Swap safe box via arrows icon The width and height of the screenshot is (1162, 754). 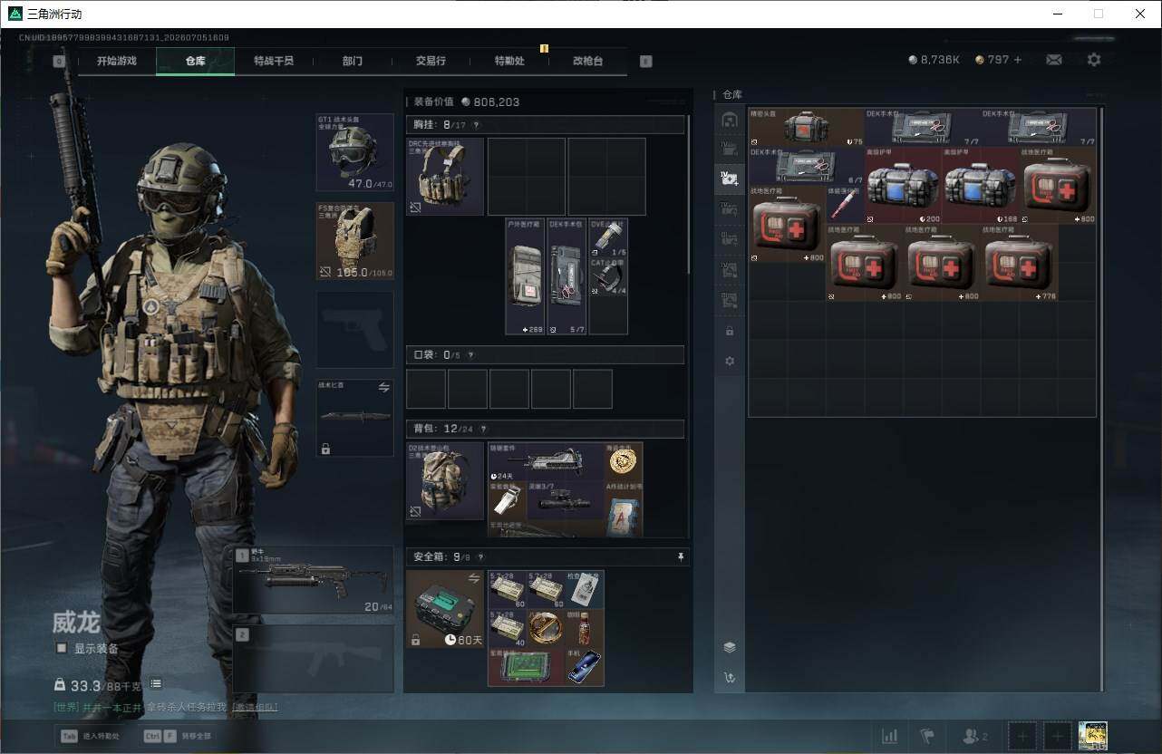(x=473, y=578)
